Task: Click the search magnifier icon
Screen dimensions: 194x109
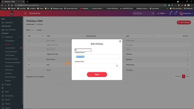Action: [153, 13]
